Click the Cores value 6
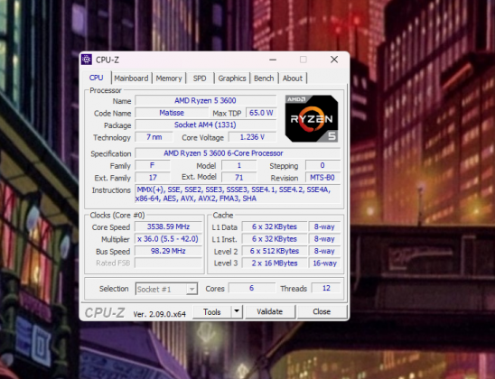 252,288
